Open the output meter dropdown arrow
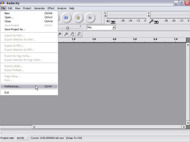 click(113, 22)
